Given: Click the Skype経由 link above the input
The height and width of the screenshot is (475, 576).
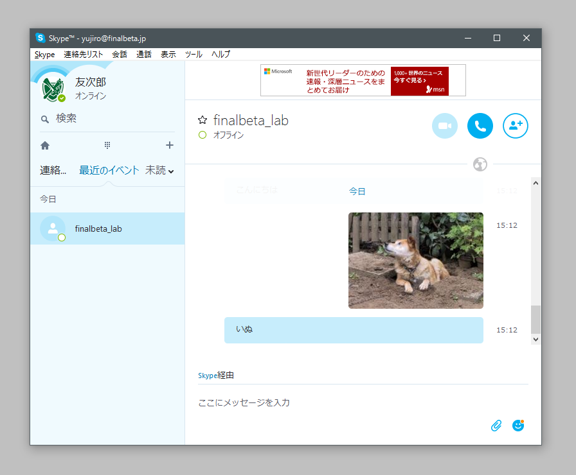Looking at the screenshot, I should (215, 375).
